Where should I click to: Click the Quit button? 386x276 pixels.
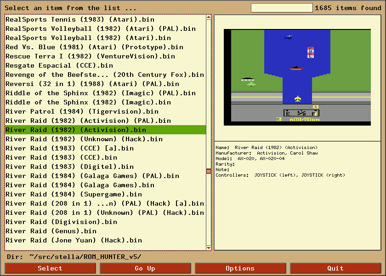tap(335, 268)
